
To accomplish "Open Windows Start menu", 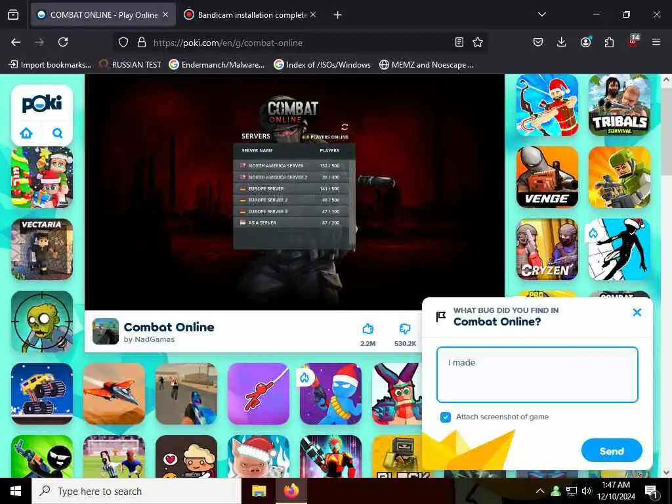I will (x=16, y=491).
